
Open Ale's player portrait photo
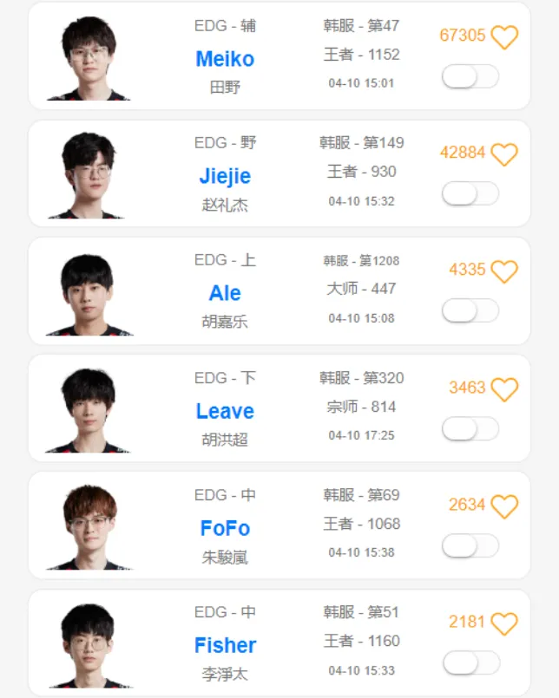(x=89, y=293)
